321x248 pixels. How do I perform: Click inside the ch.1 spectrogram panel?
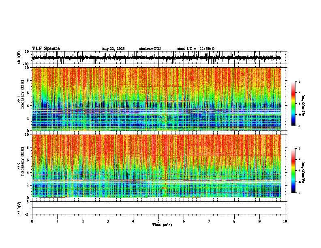tap(156, 99)
